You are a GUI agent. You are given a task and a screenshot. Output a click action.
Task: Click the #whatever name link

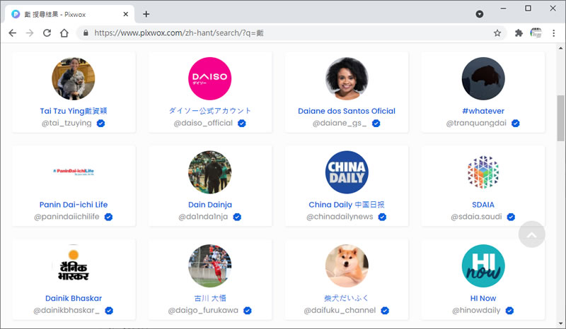(483, 111)
